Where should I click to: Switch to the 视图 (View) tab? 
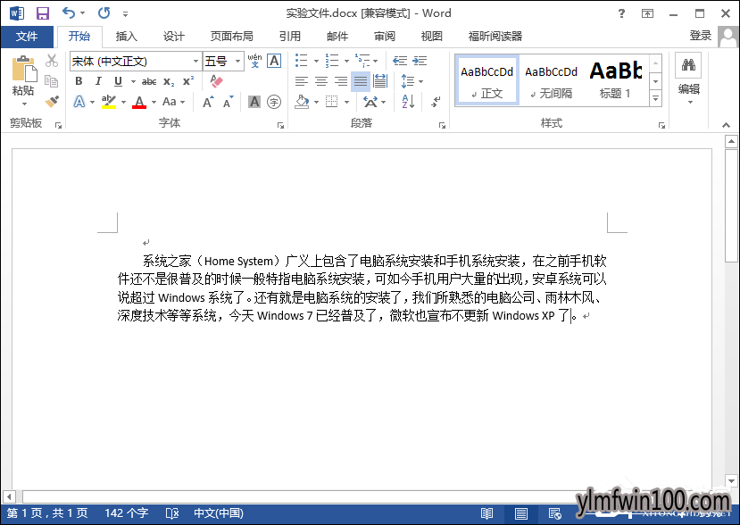click(x=432, y=37)
